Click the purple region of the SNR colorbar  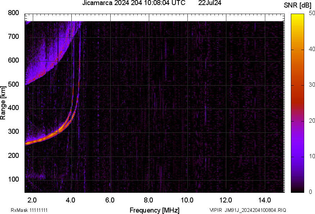(x=298, y=144)
